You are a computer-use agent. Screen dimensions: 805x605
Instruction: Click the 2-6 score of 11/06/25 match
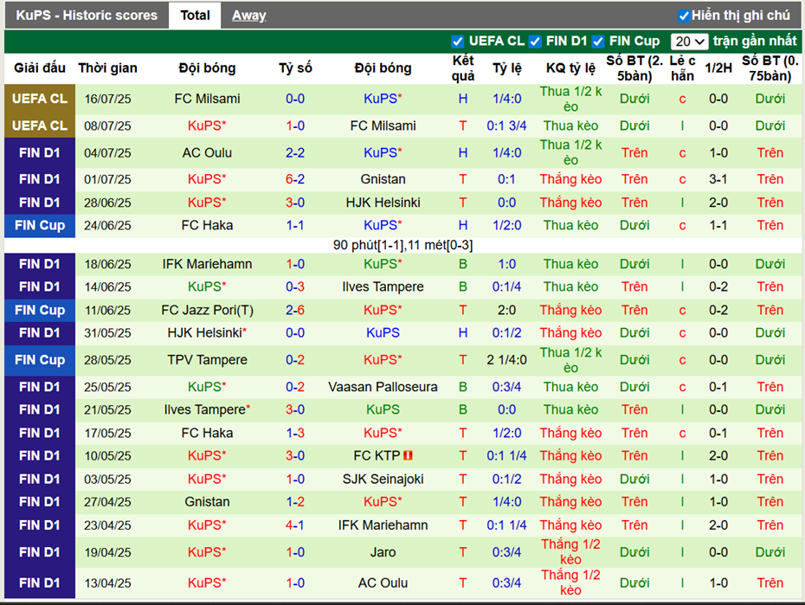point(295,311)
